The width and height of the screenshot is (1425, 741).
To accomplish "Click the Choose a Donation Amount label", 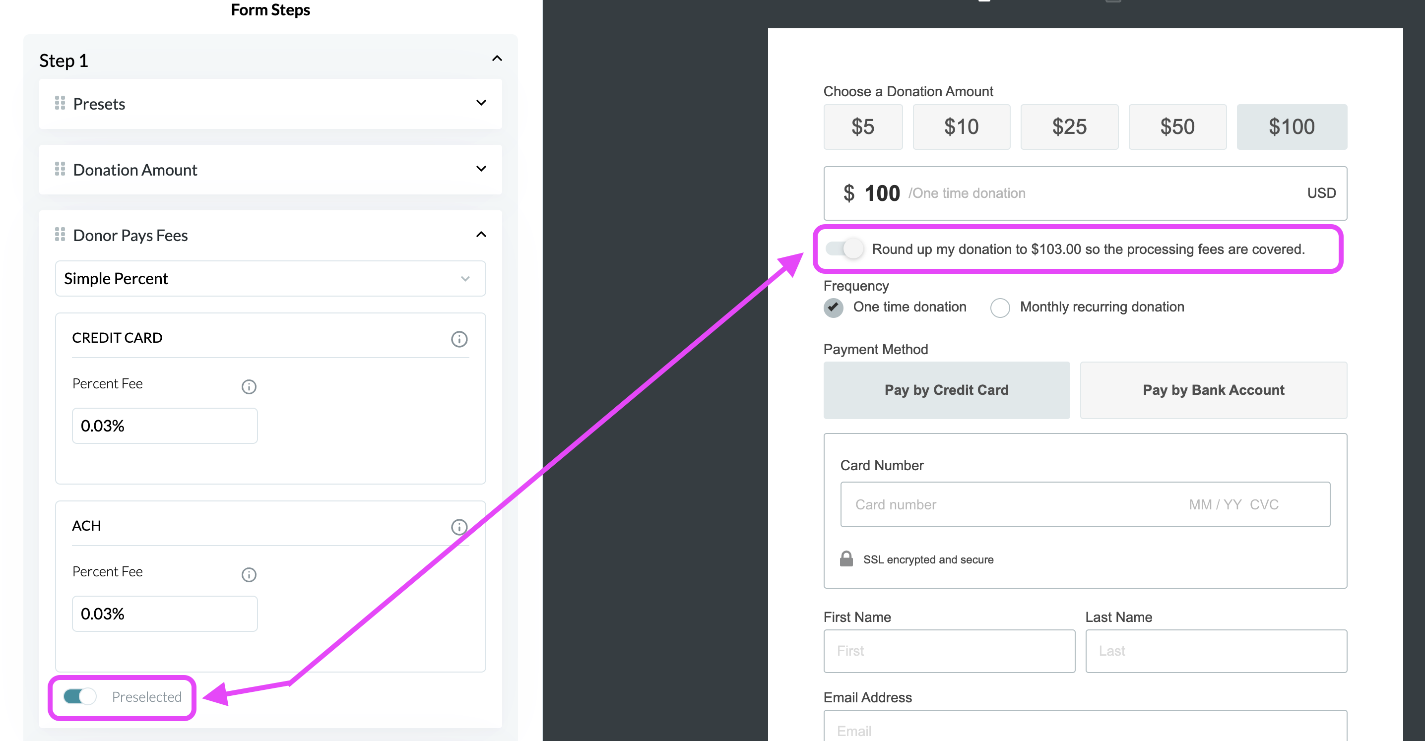I will coord(908,91).
